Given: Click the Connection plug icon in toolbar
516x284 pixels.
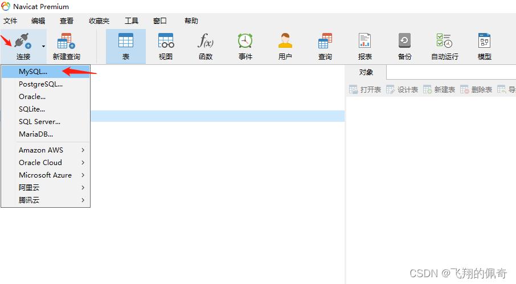Looking at the screenshot, I should coord(23,42).
